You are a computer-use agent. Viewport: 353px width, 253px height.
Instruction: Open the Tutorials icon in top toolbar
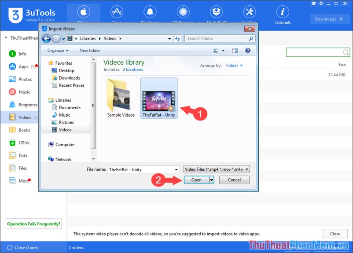coord(283,15)
